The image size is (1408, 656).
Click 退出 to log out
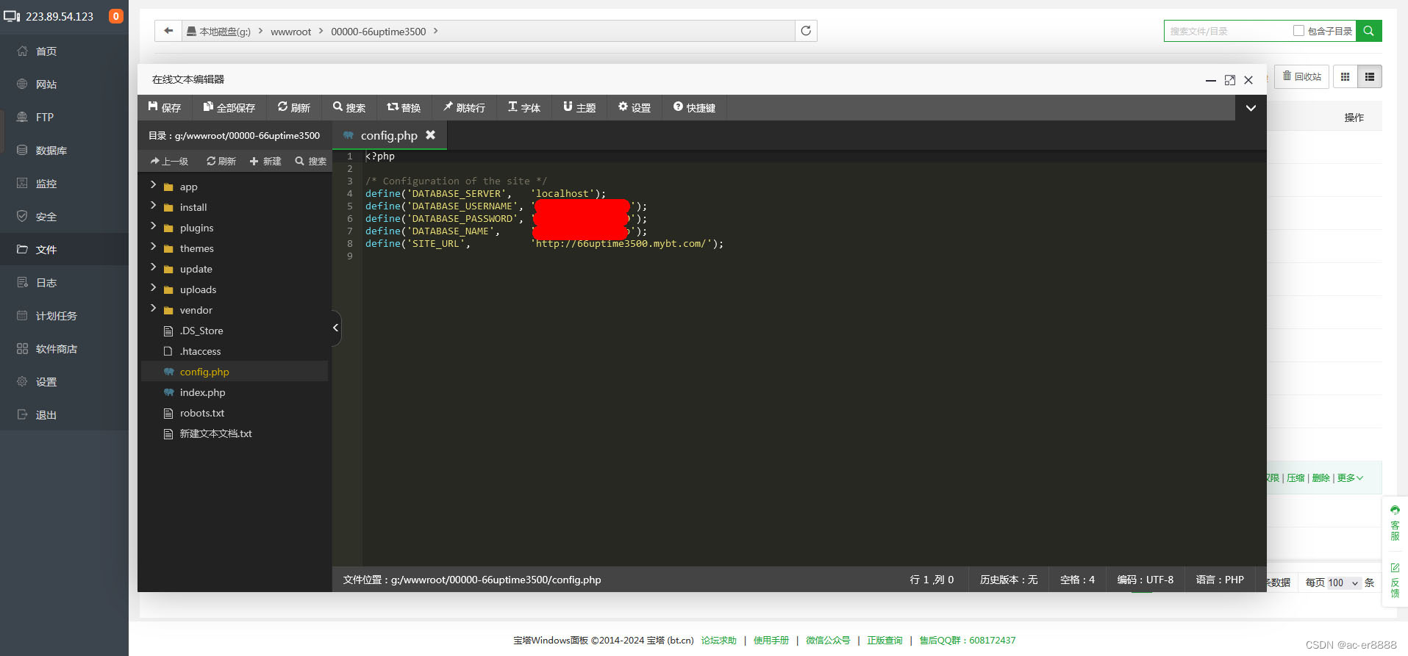pos(46,415)
